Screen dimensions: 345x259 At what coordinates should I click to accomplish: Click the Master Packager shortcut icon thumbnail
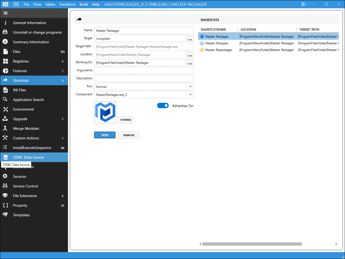click(x=105, y=112)
